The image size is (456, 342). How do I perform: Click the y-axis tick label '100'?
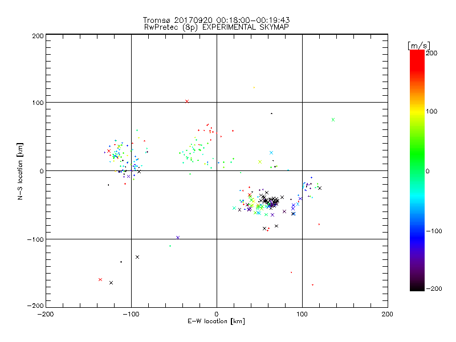(38, 103)
